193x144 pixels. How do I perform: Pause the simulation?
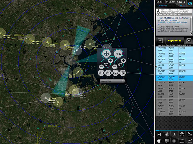[x=159, y=141]
